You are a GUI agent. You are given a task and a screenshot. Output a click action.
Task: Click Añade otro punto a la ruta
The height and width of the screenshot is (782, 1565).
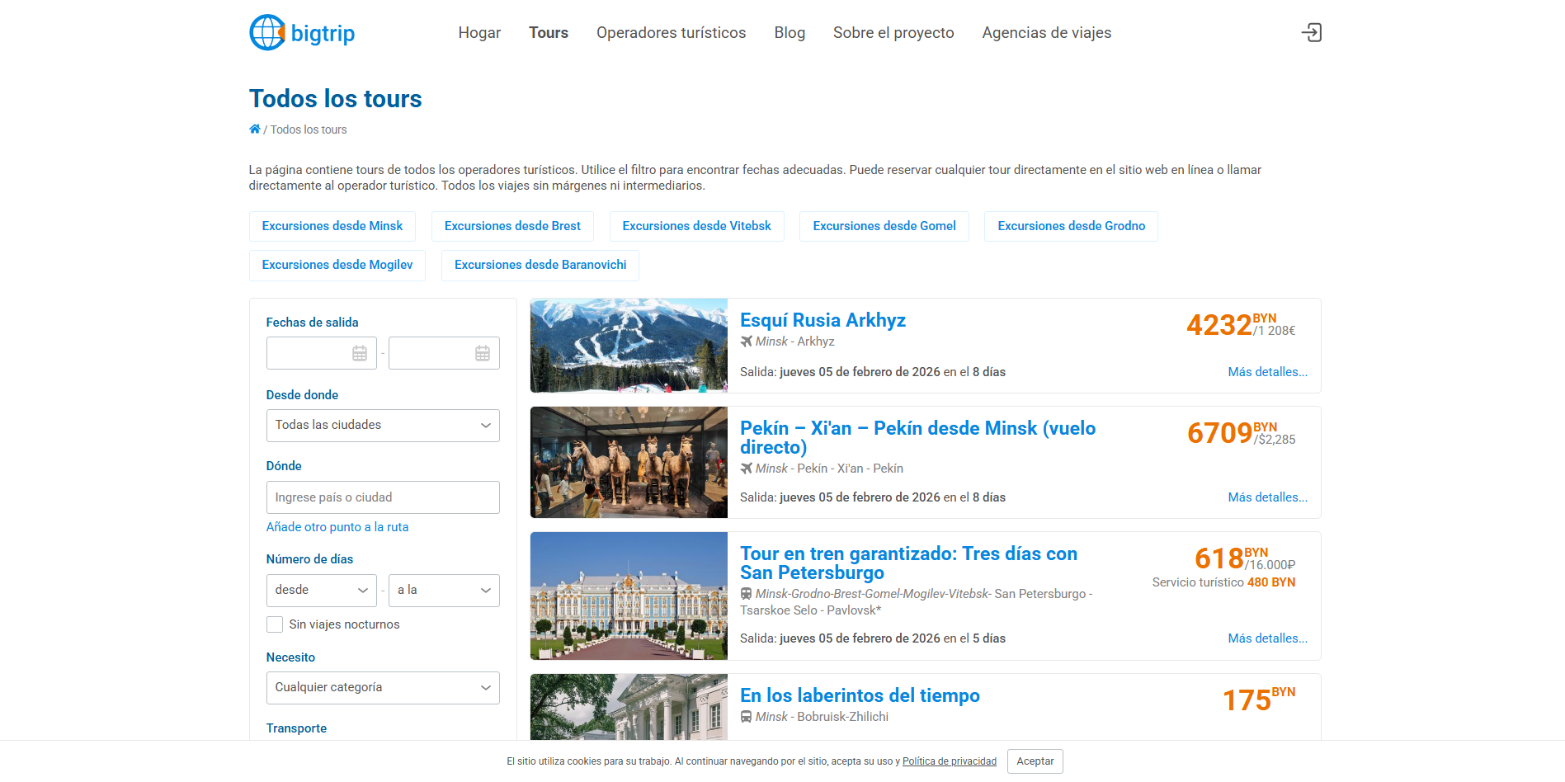pyautogui.click(x=337, y=527)
